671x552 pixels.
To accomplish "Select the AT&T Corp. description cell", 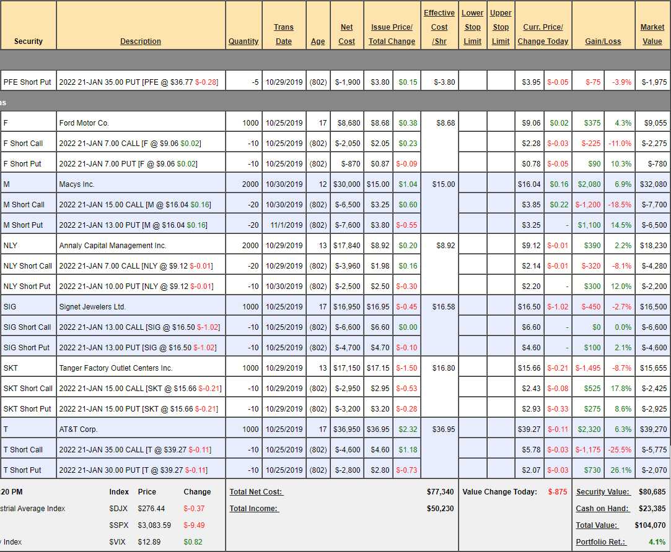I will 78,429.
